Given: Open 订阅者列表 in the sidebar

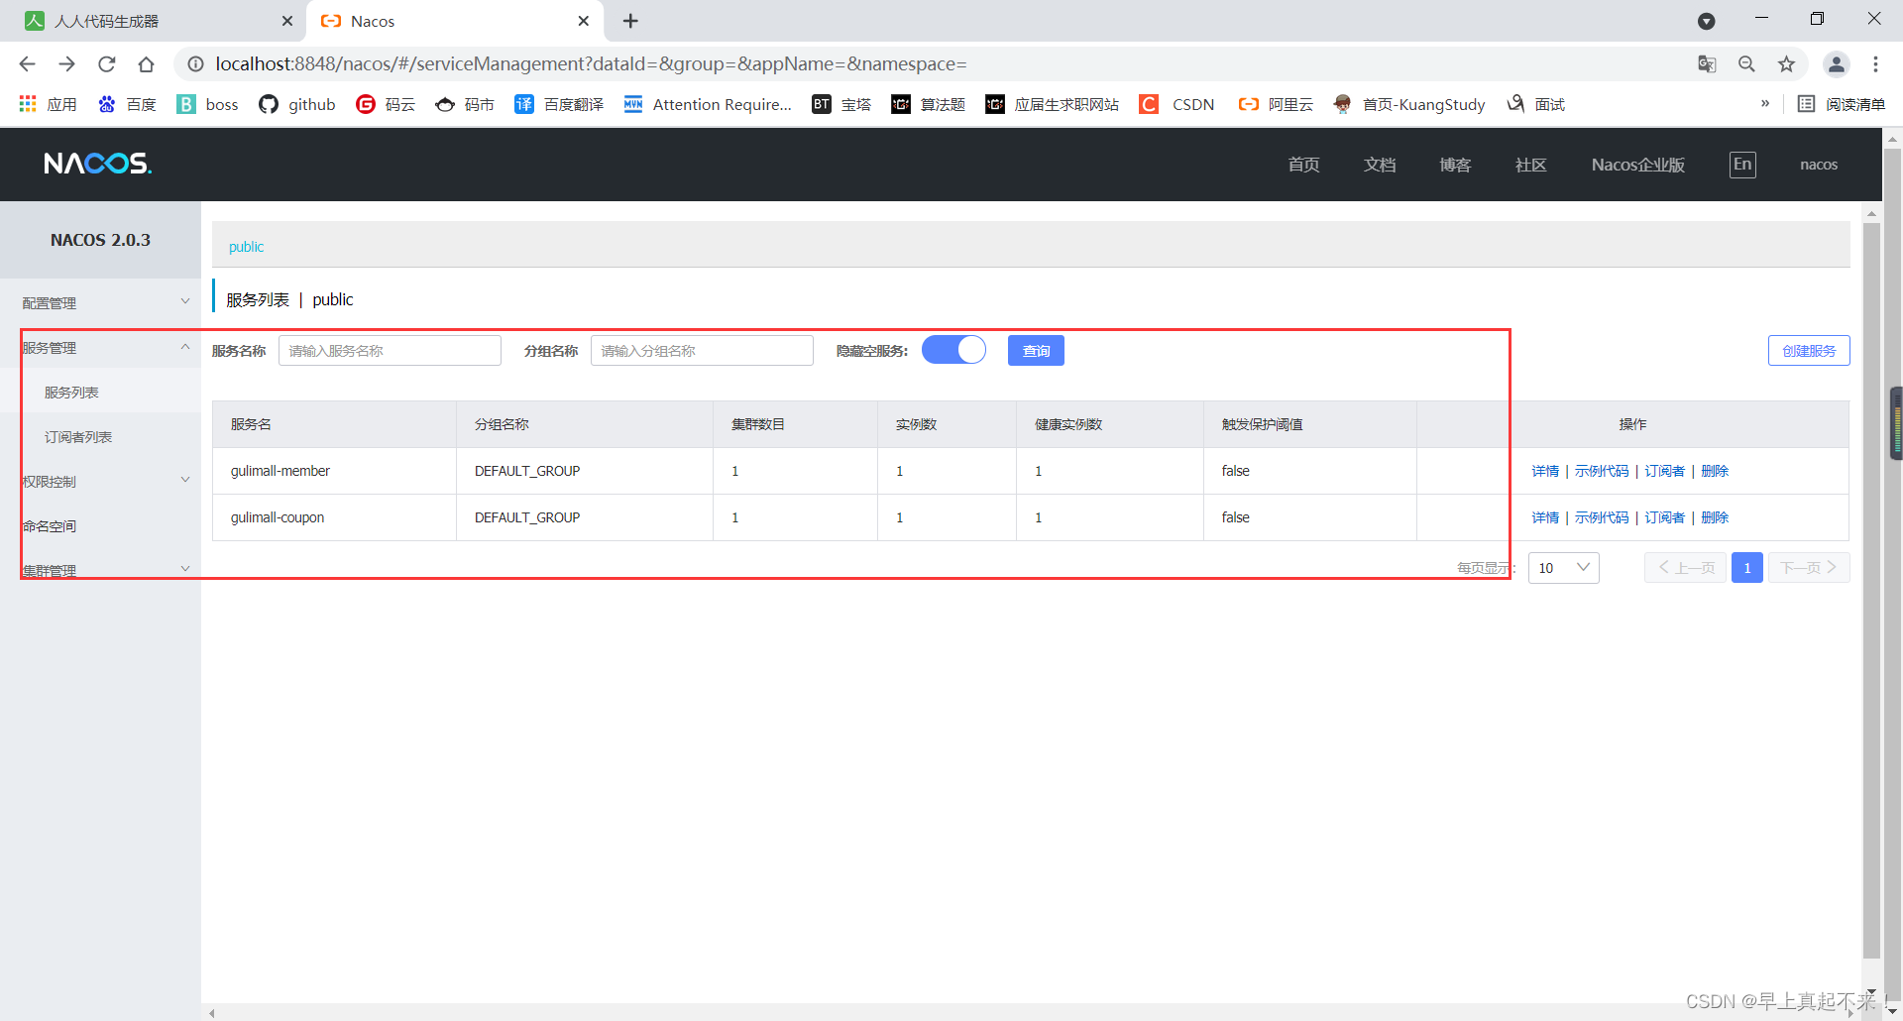Looking at the screenshot, I should pos(78,437).
